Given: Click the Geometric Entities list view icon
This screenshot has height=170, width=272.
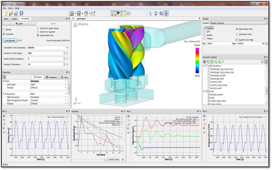Looking at the screenshot, I should pos(205,62).
